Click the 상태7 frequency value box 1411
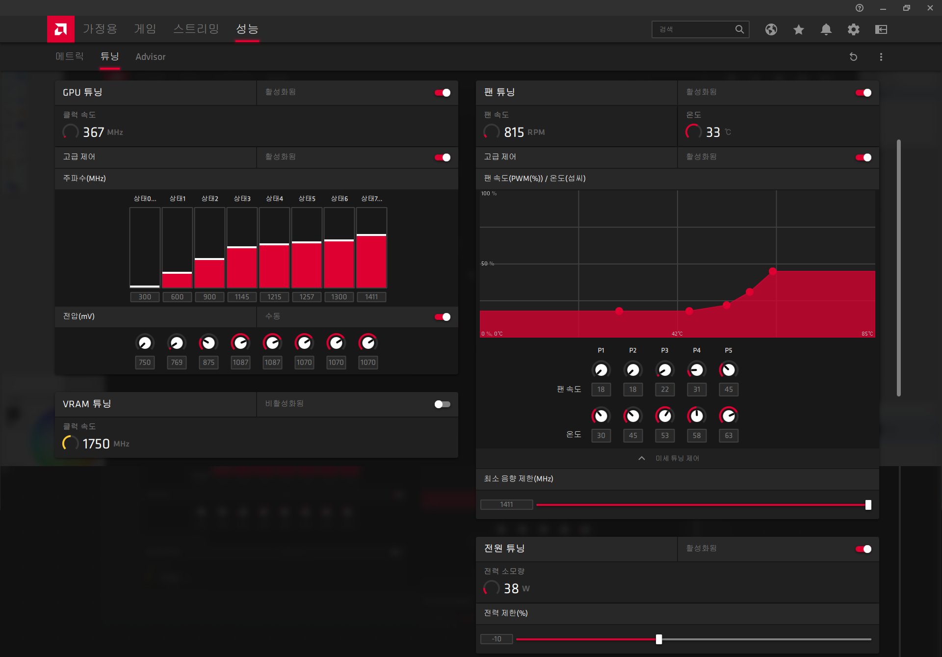 coord(371,297)
